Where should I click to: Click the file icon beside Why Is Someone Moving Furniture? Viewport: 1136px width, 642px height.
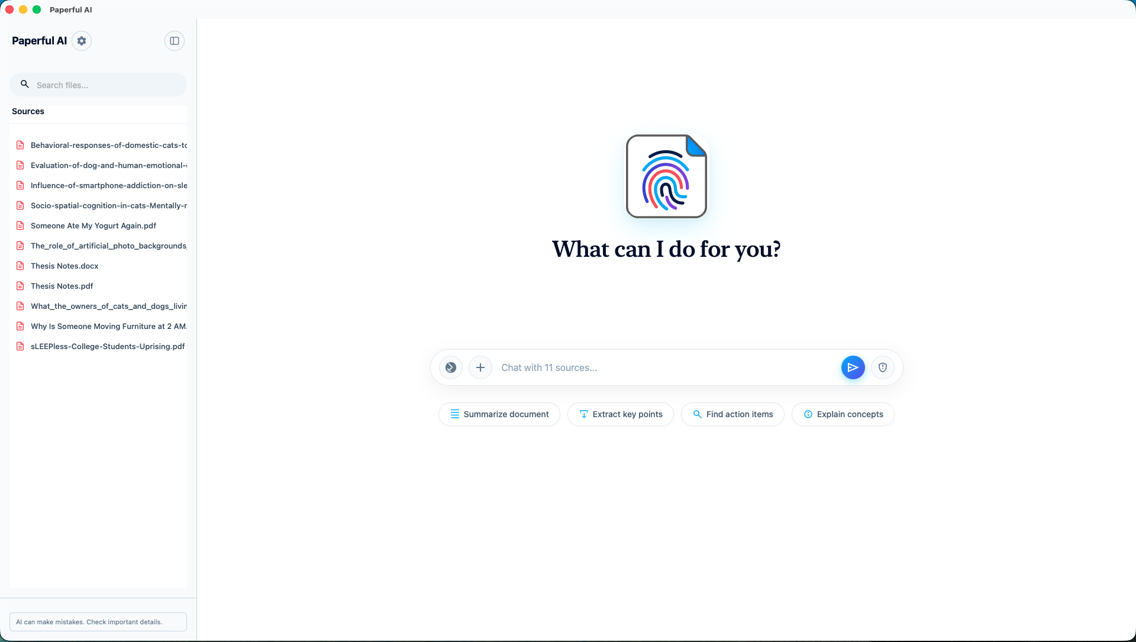coord(20,326)
